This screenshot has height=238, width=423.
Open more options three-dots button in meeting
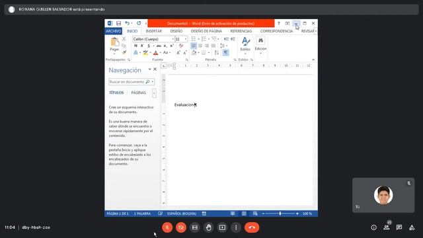236,227
